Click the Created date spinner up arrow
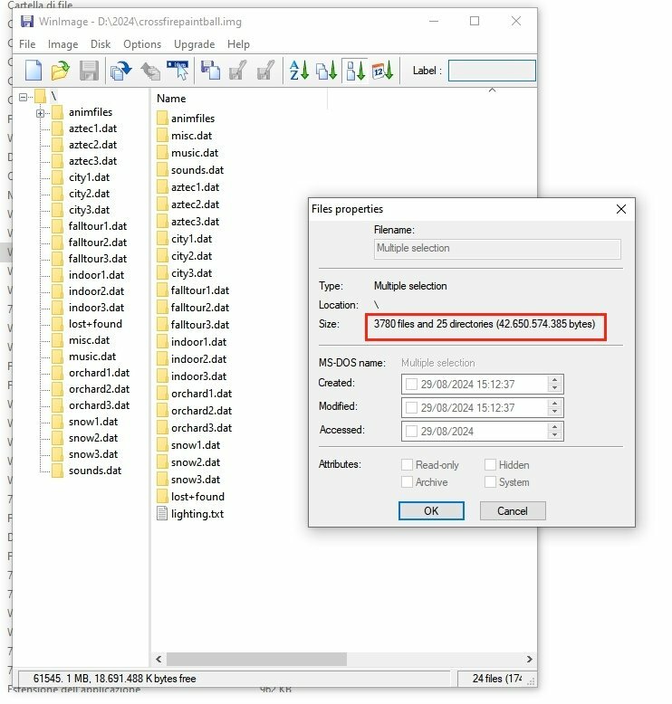Screen dimensions: 672x704 tap(555, 380)
